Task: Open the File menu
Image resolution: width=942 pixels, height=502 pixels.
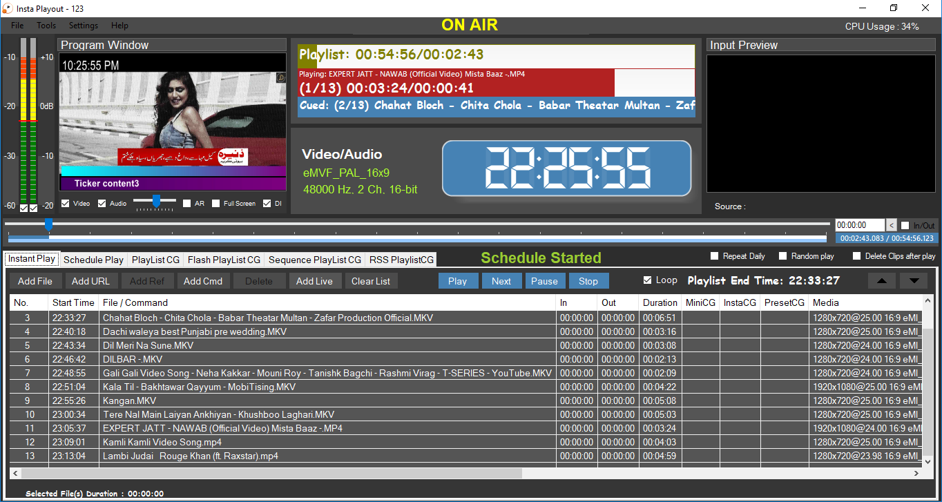Action: (x=17, y=26)
